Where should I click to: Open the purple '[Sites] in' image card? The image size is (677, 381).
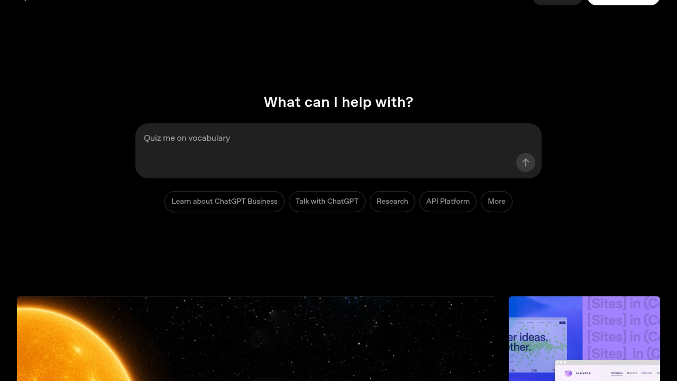(584, 339)
